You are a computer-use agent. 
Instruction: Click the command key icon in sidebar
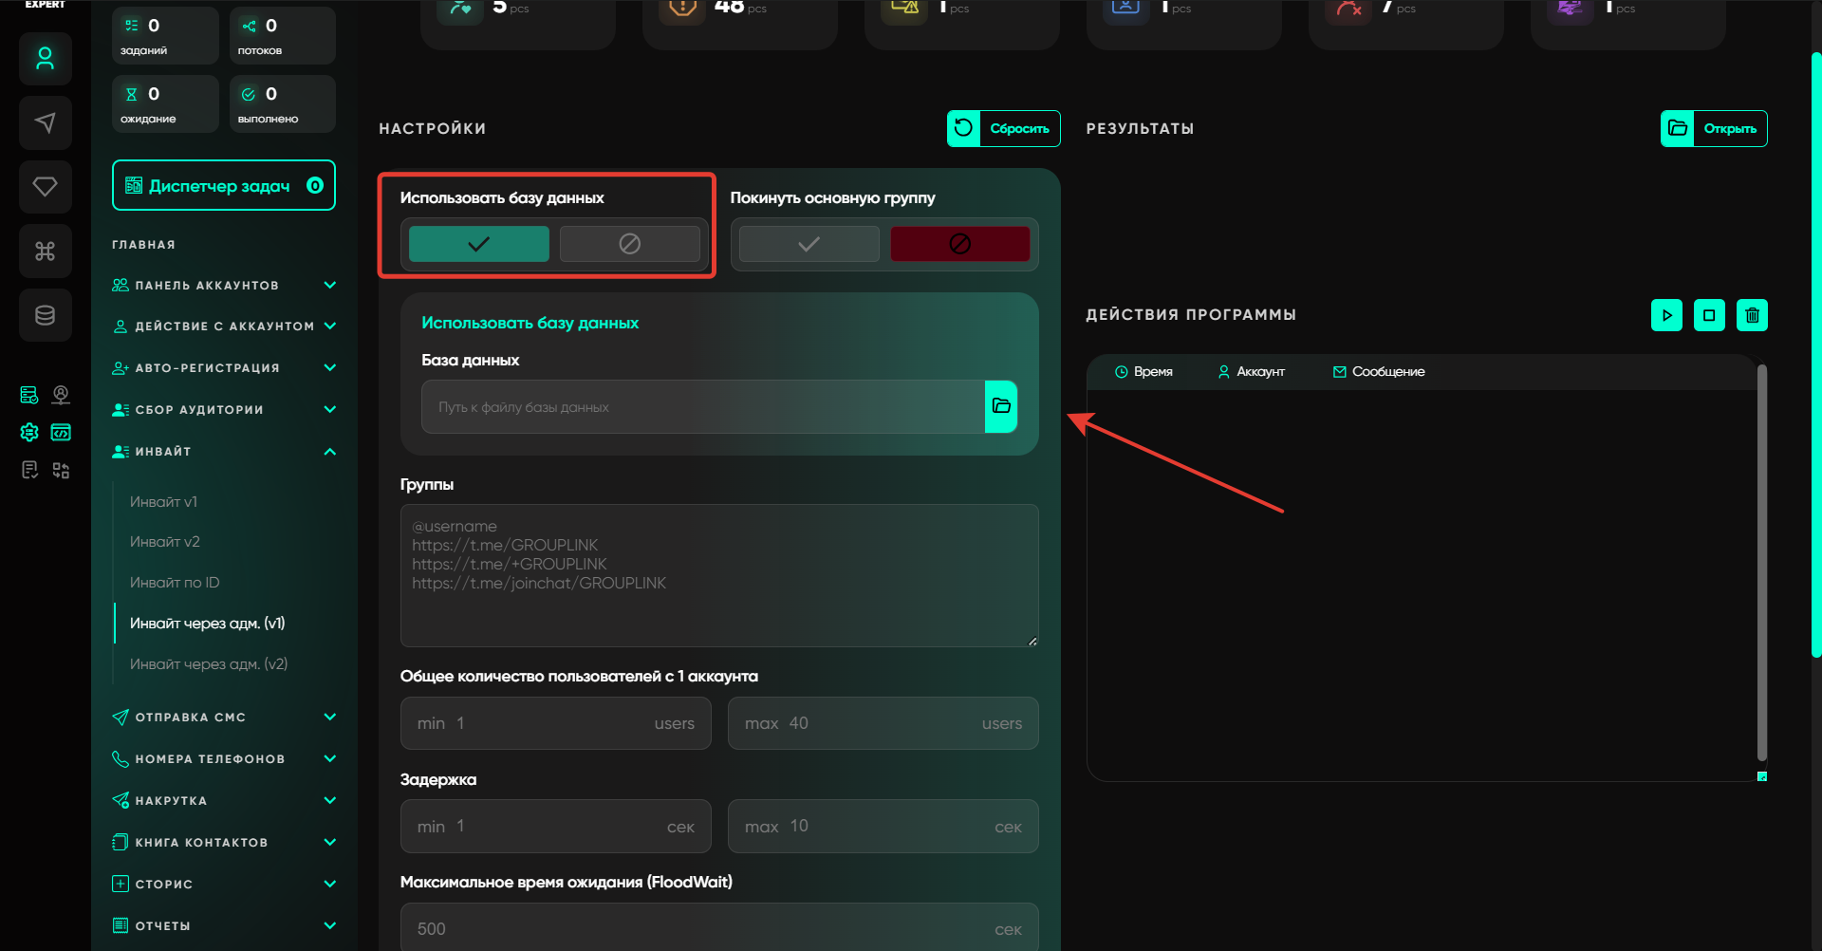45,251
